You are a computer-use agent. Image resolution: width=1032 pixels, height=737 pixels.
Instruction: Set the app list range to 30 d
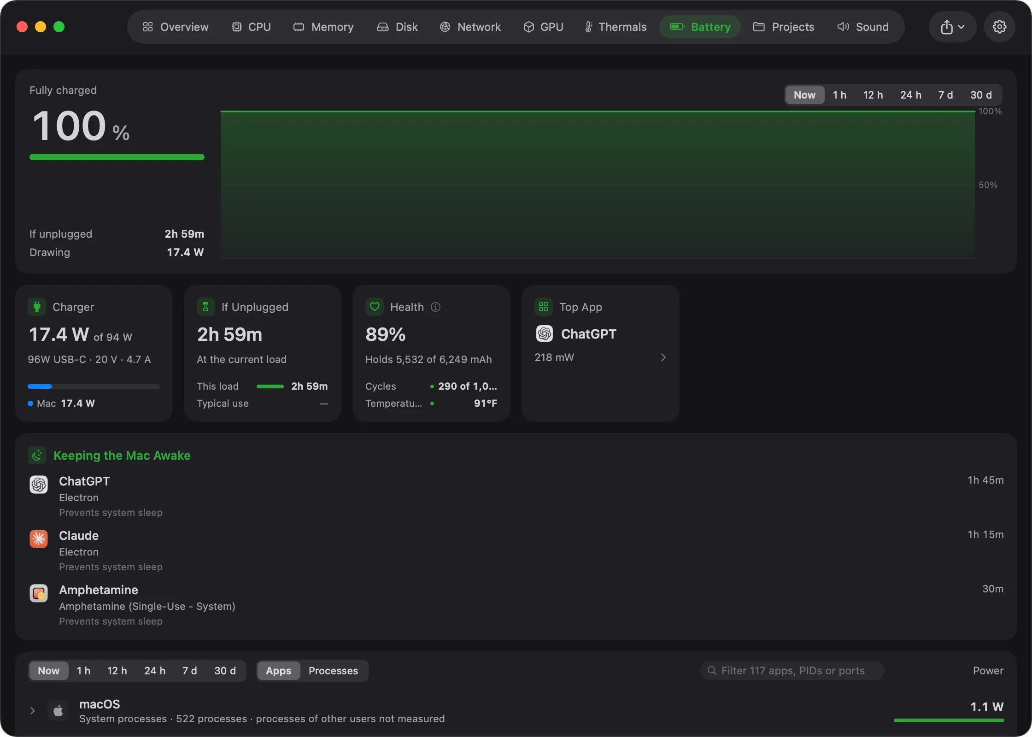pyautogui.click(x=225, y=671)
